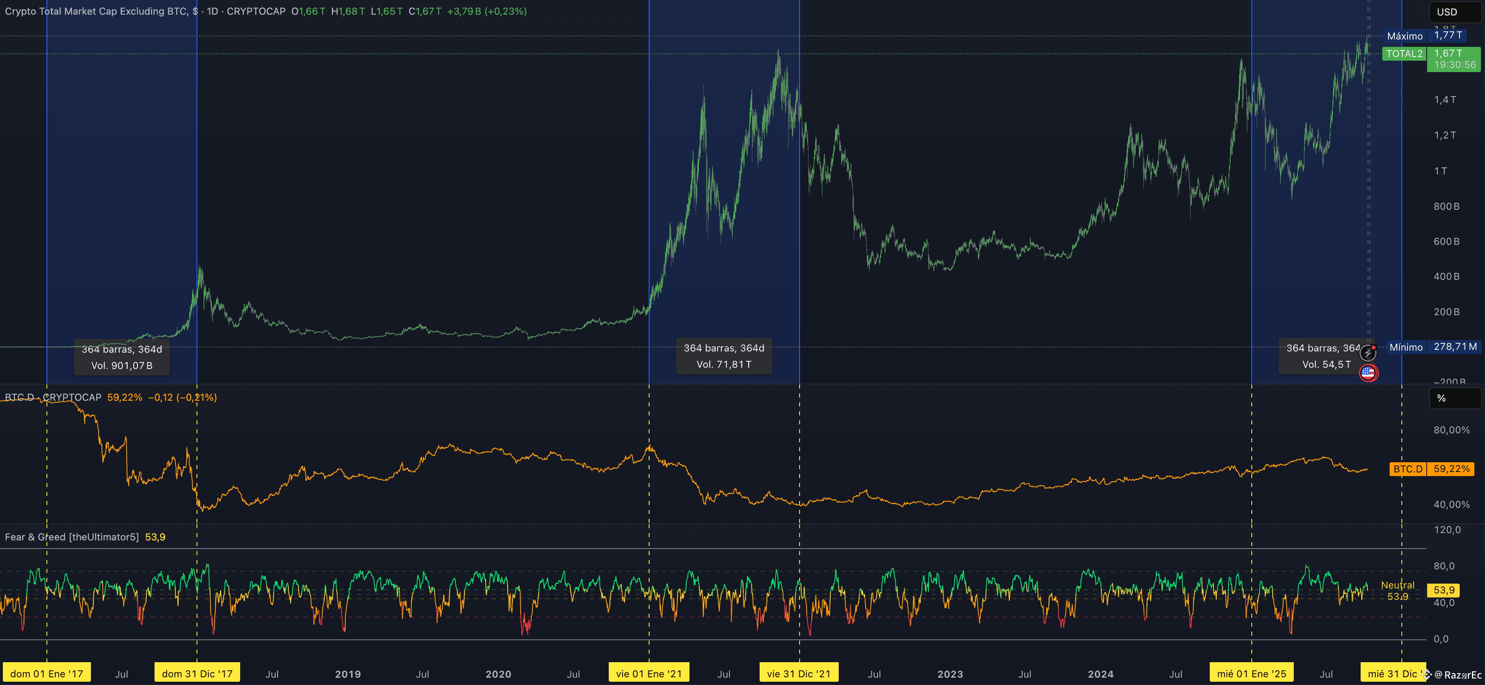The height and width of the screenshot is (685, 1485).
Task: Open the USD currency selector
Action: tap(1454, 12)
